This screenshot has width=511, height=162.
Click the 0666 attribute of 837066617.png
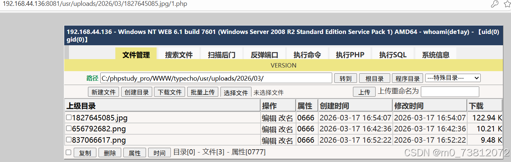[x=306, y=140]
